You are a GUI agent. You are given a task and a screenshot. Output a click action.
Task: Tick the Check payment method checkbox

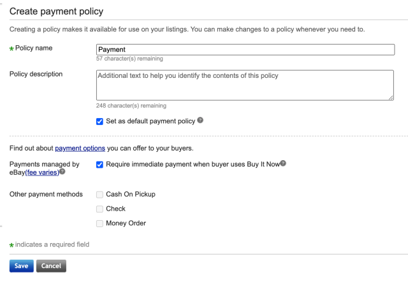(x=99, y=209)
